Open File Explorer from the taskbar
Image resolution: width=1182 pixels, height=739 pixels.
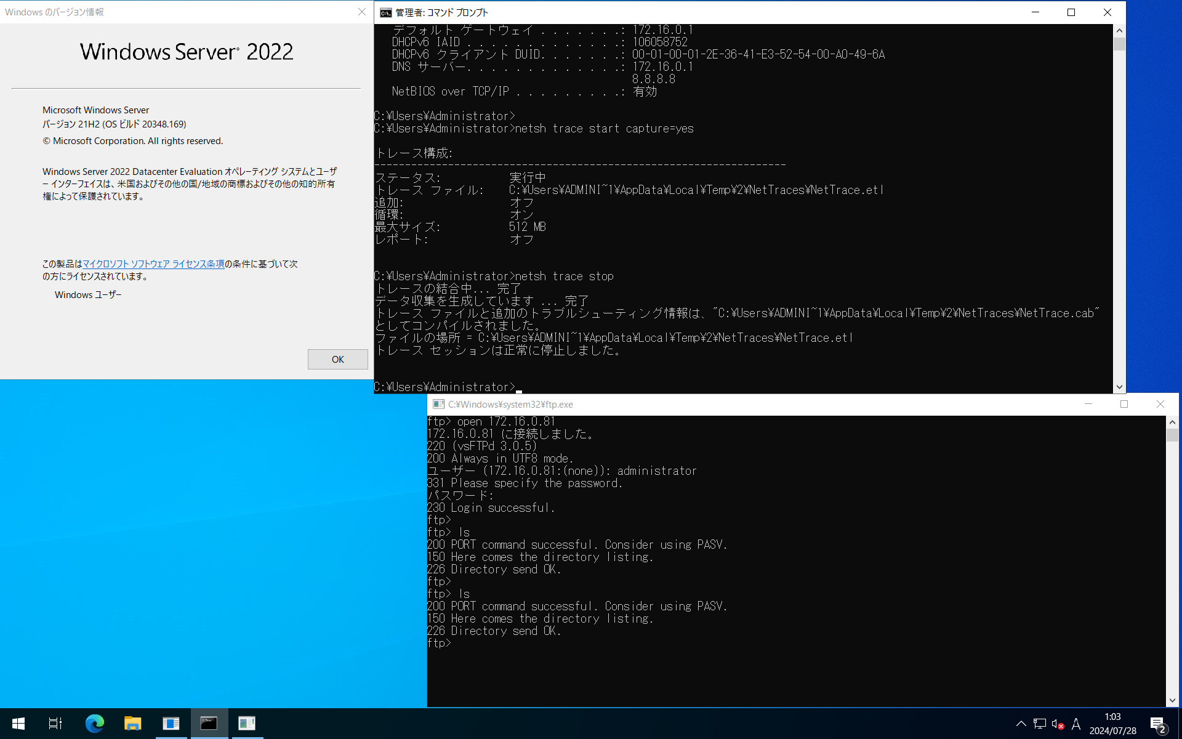tap(132, 724)
